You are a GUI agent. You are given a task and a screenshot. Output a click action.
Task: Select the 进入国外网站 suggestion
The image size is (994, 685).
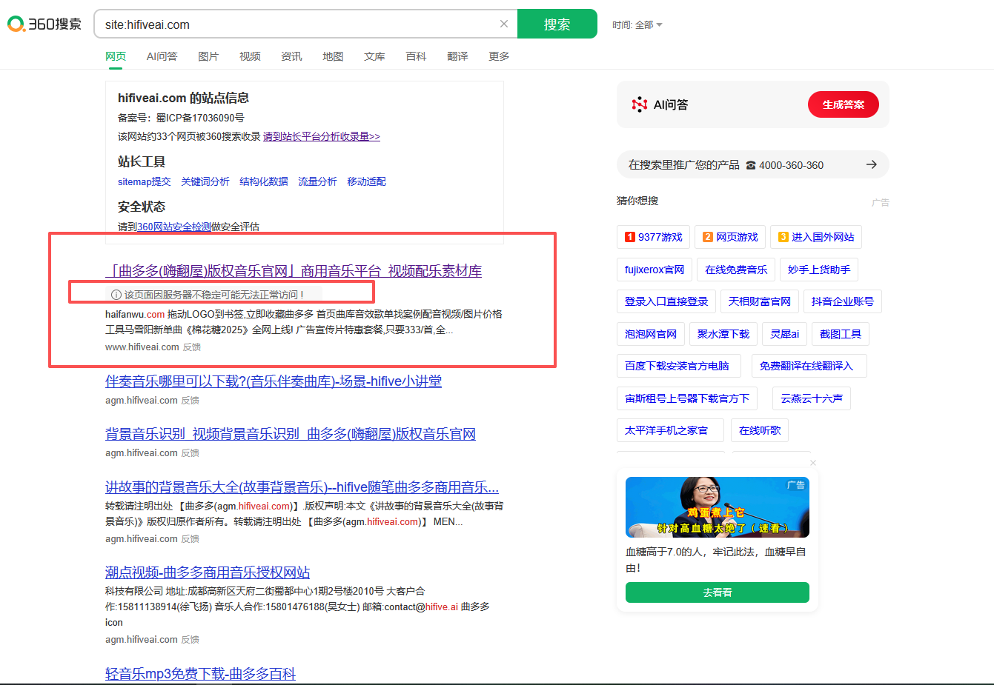click(816, 237)
